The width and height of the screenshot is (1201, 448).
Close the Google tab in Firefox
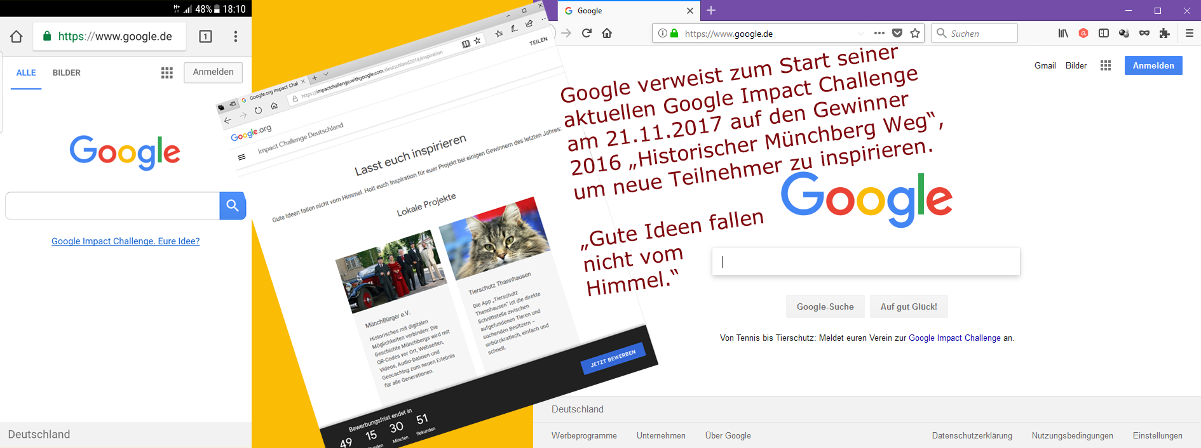pos(690,11)
